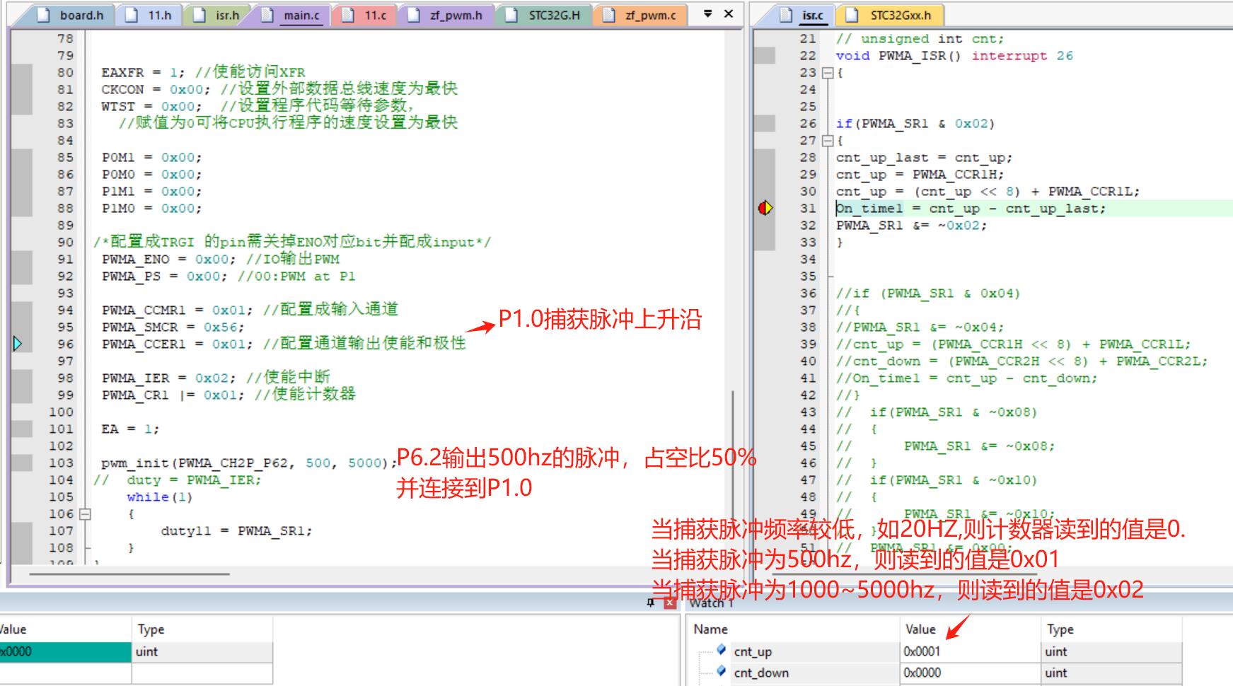Click 'PWMA_ENO = 0x00;' on line 91
Screen dimensions: 1233x686
point(168,260)
